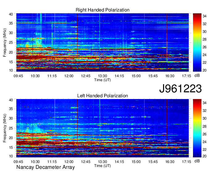Click the 20 dB label on lower colorbar

coord(204,156)
